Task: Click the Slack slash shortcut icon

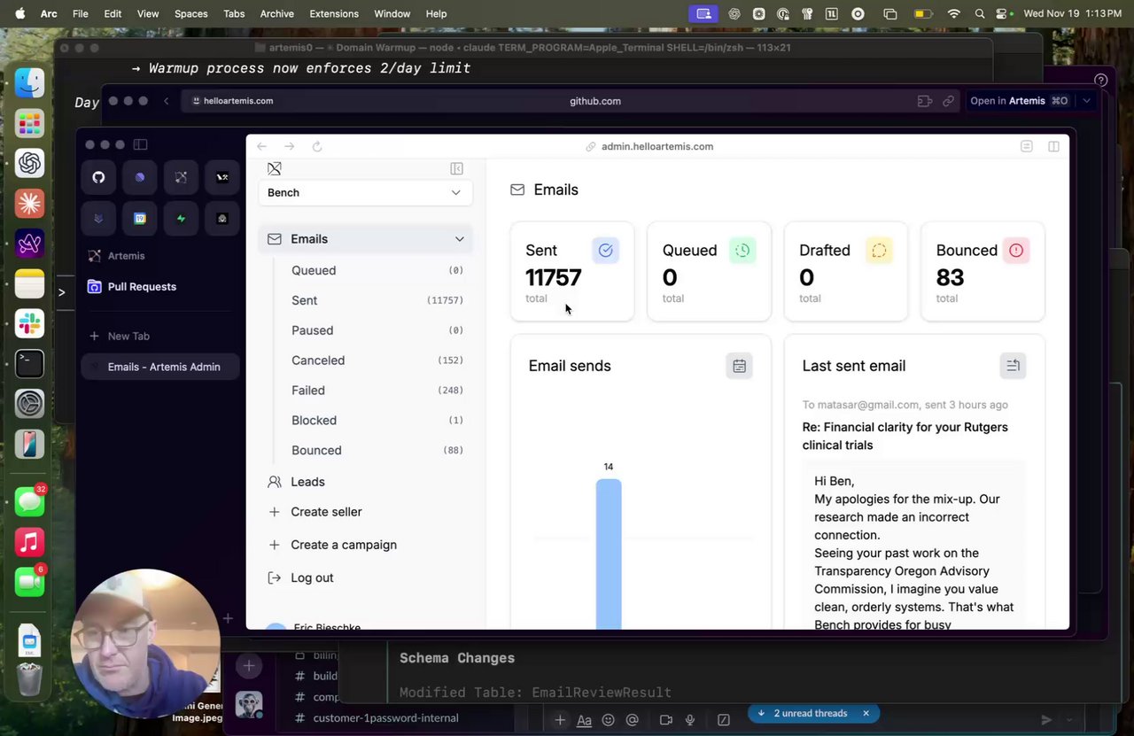Action: pos(723,720)
